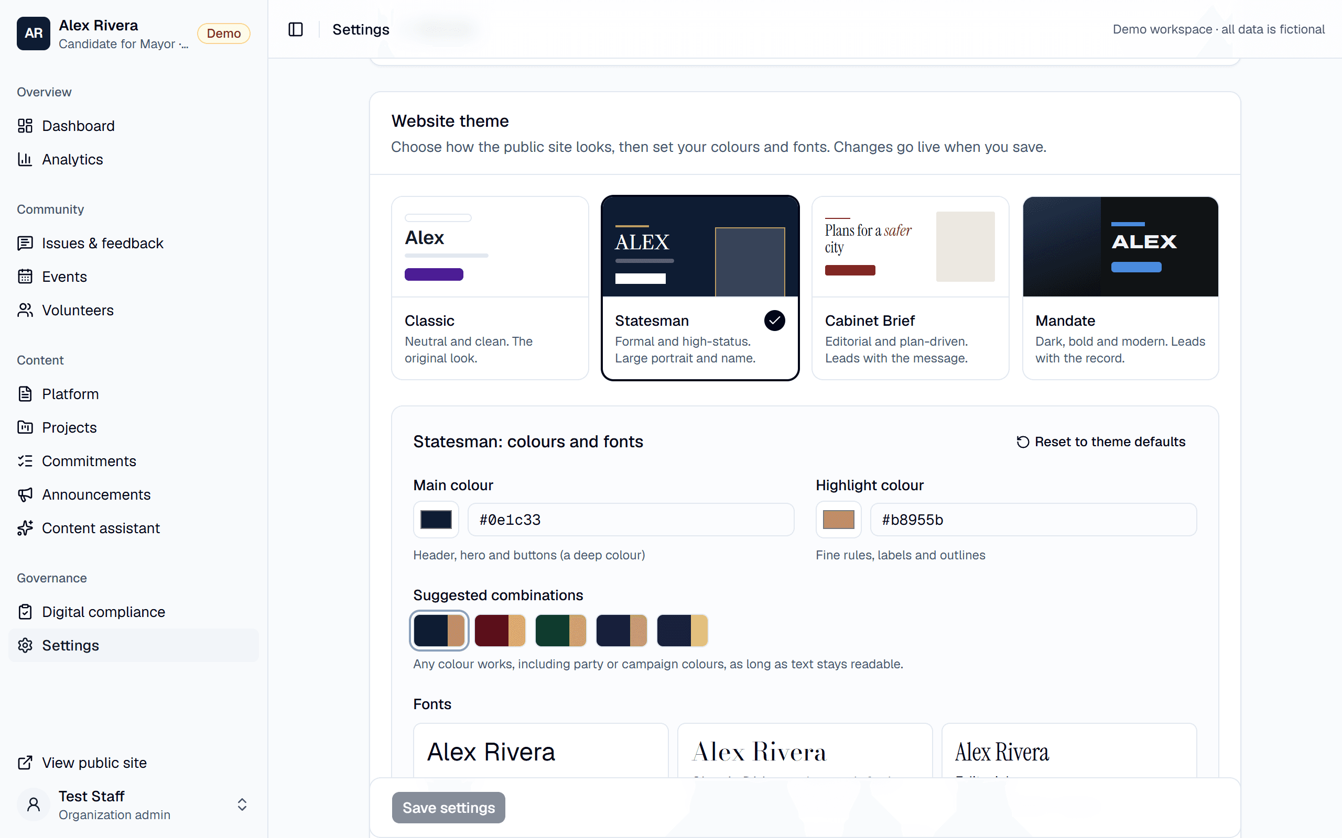
Task: Choose the green and tan suggested combination
Action: coord(560,630)
